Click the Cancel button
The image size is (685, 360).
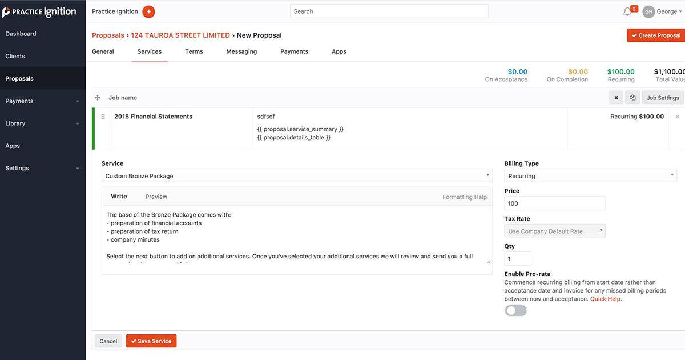click(x=108, y=341)
